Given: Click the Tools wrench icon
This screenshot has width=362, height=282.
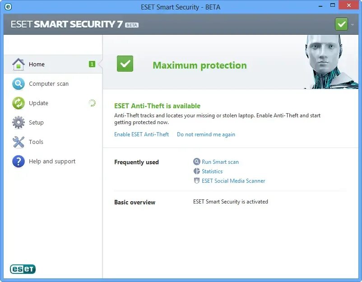Looking at the screenshot, I should (18, 142).
